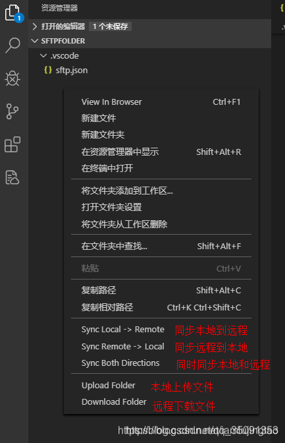Click the sftp.json braces file icon
285x443 pixels.
pyautogui.click(x=48, y=70)
